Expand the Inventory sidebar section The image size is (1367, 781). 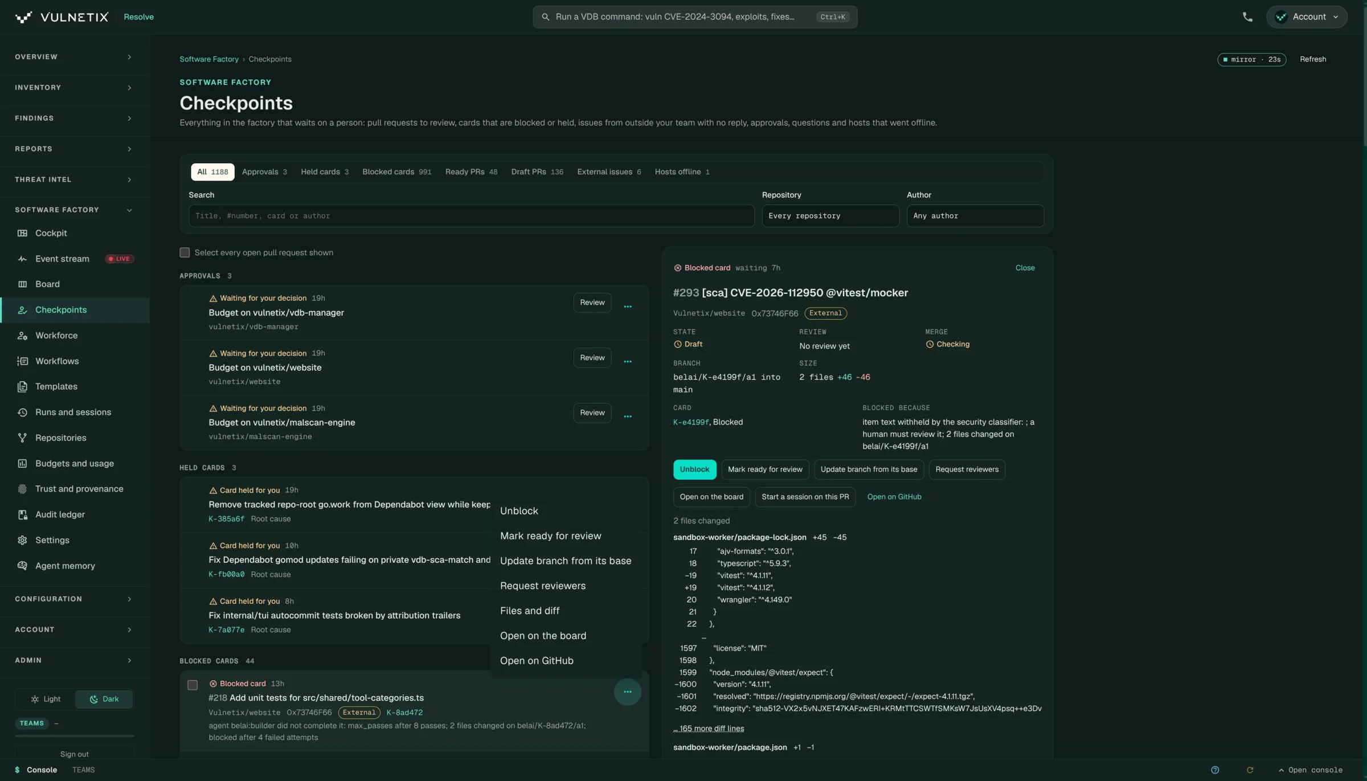[75, 88]
